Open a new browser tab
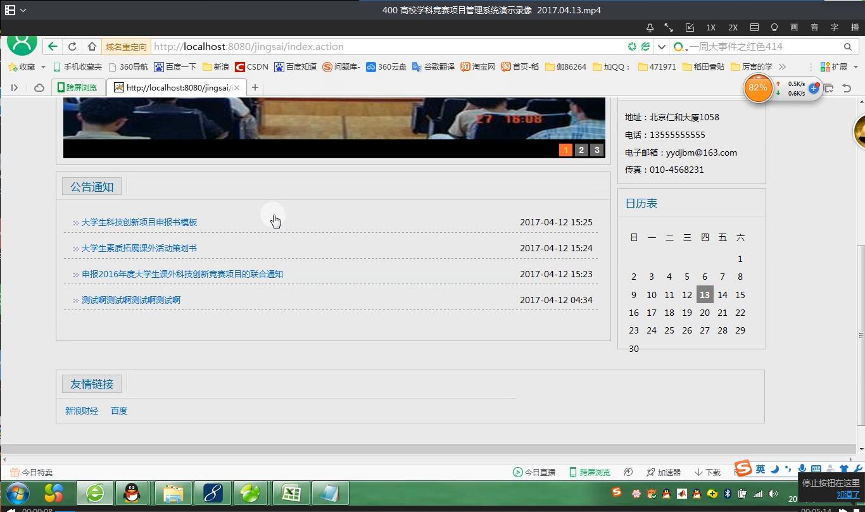Image resolution: width=865 pixels, height=512 pixels. coord(255,87)
